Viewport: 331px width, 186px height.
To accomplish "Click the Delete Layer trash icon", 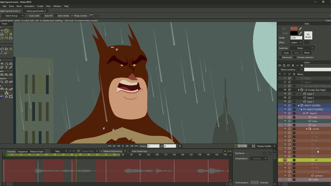I will (x=293, y=65).
